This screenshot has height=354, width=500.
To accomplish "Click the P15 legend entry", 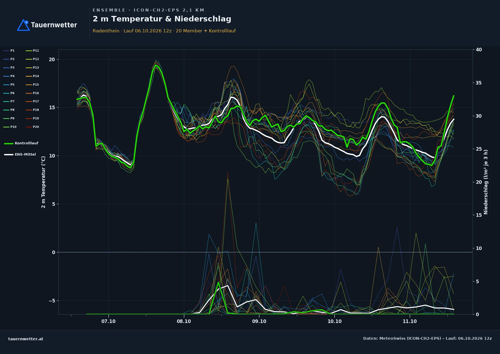I will click(x=32, y=85).
